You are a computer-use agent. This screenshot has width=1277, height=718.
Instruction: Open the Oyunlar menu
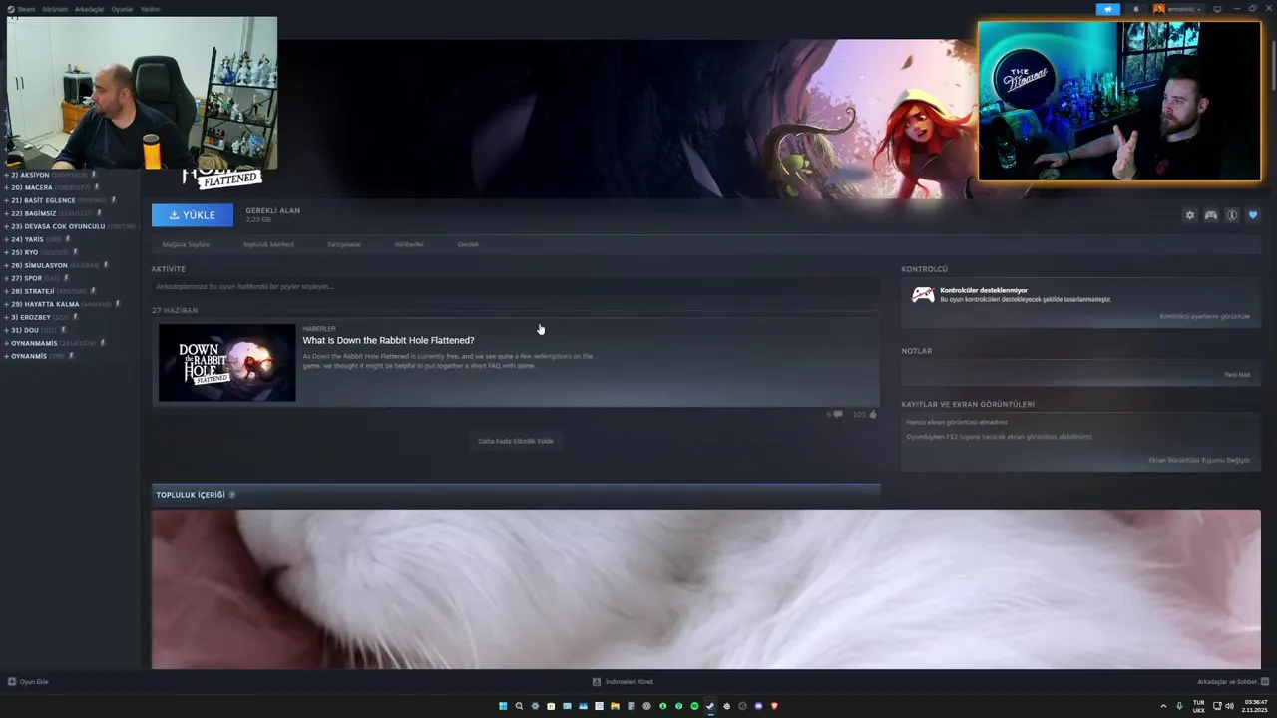122,9
